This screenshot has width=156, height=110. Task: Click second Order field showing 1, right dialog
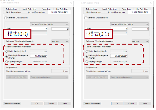click(x=140, y=29)
